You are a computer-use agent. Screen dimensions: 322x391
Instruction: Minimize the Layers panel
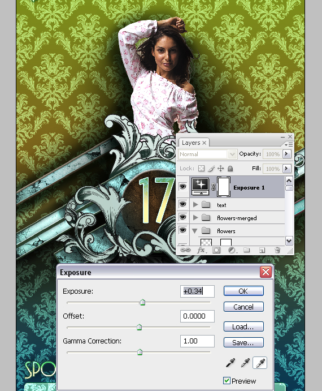click(282, 137)
